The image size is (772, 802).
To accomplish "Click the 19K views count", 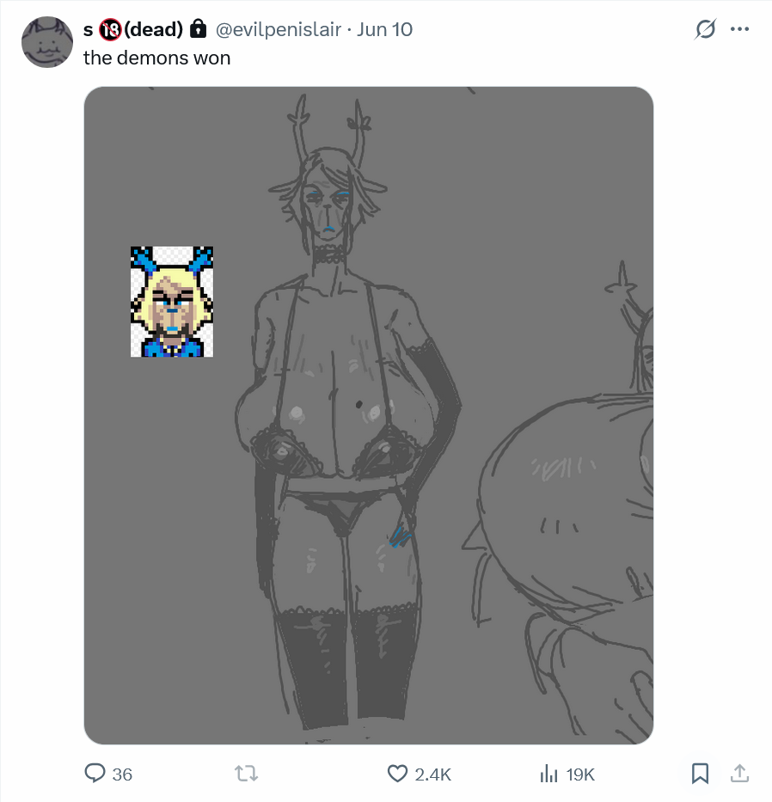I will [580, 774].
